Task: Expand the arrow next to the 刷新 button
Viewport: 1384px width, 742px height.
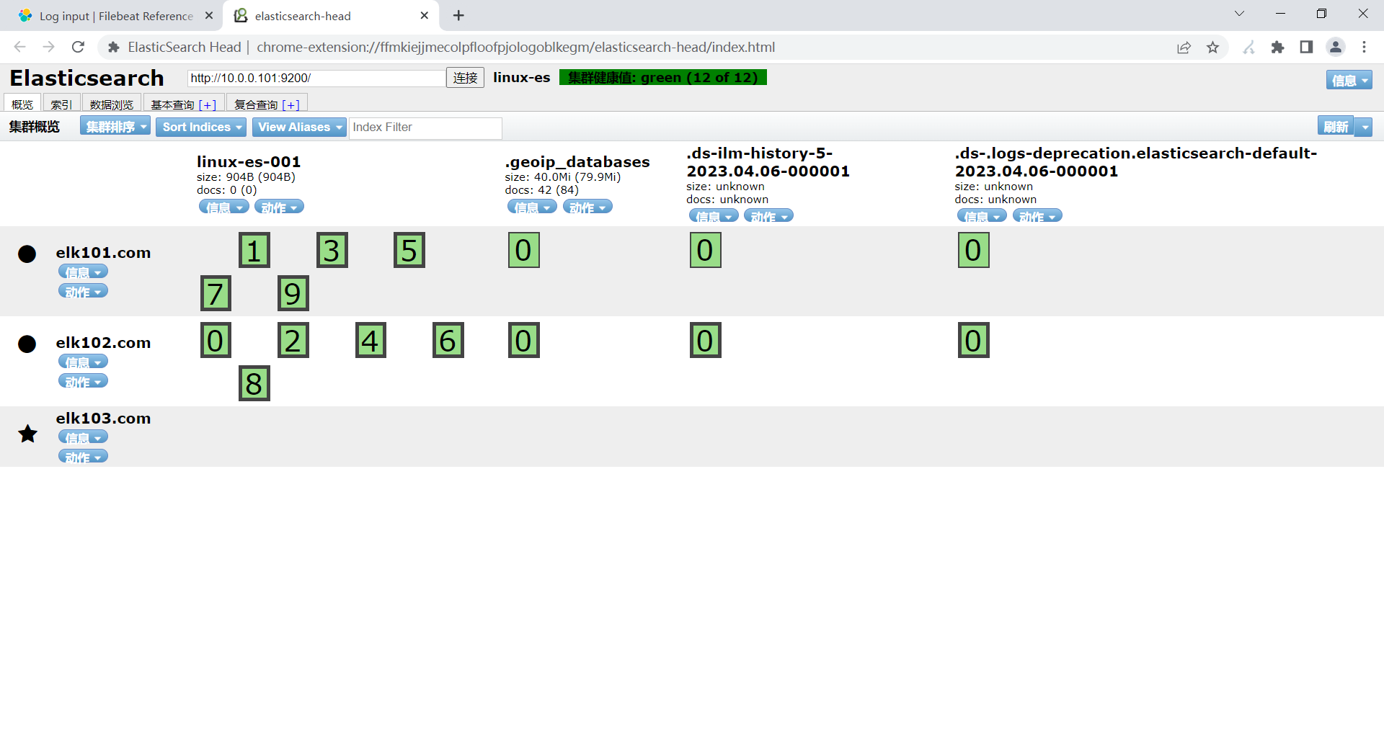Action: [x=1364, y=127]
